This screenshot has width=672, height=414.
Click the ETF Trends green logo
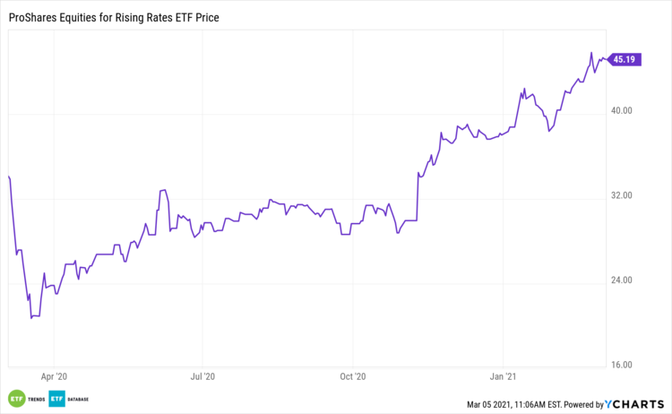point(16,399)
